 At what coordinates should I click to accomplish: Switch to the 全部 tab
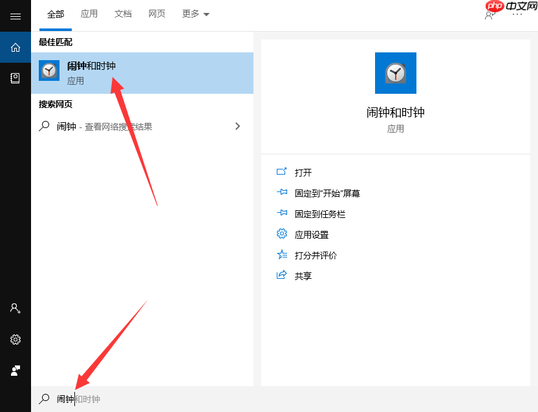pyautogui.click(x=56, y=14)
